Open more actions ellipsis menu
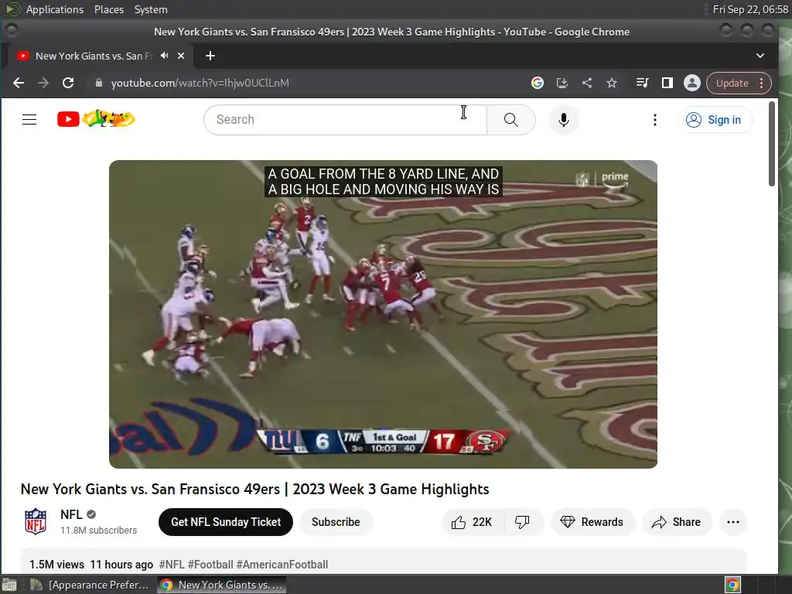The image size is (792, 594). pos(733,522)
